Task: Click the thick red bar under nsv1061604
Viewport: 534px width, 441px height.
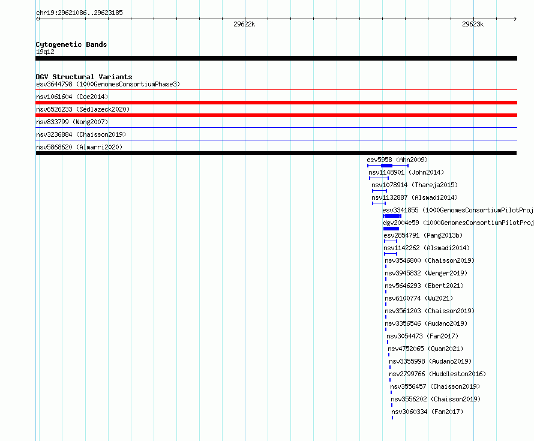Action: (276, 103)
